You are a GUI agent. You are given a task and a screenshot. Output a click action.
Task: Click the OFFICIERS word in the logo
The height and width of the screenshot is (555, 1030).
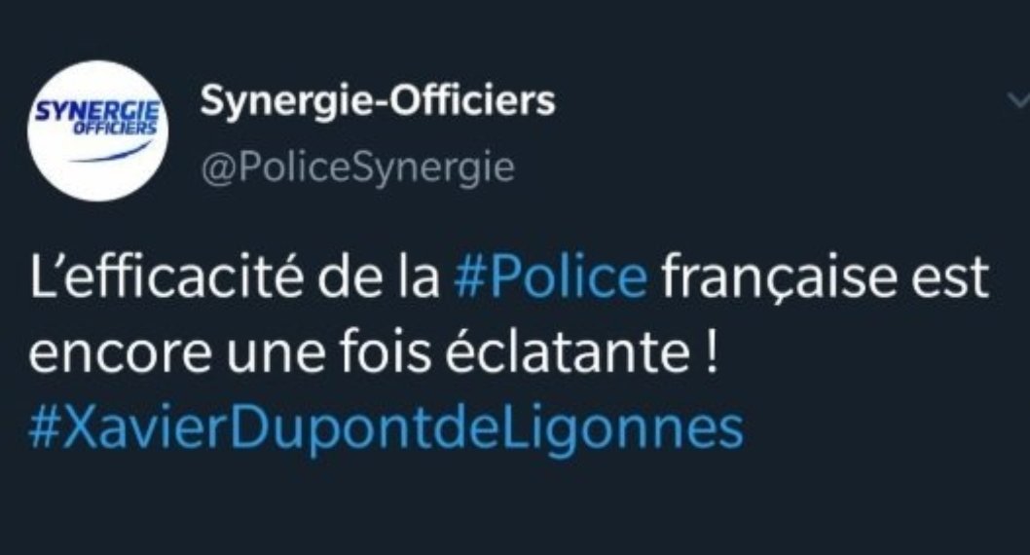pyautogui.click(x=115, y=127)
